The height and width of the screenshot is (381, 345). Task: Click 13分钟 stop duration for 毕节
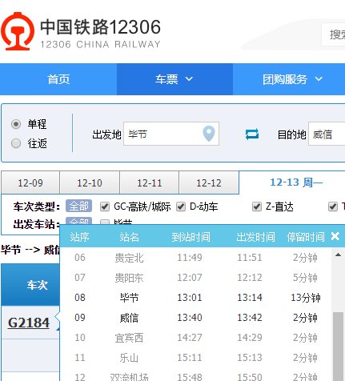[306, 298]
